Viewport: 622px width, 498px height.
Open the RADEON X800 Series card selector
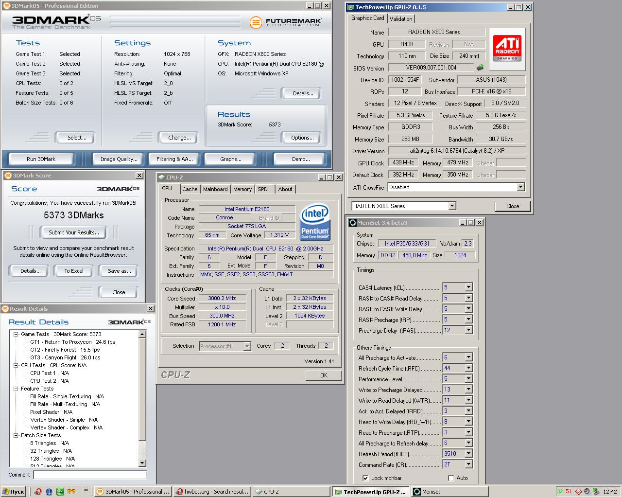coord(452,206)
